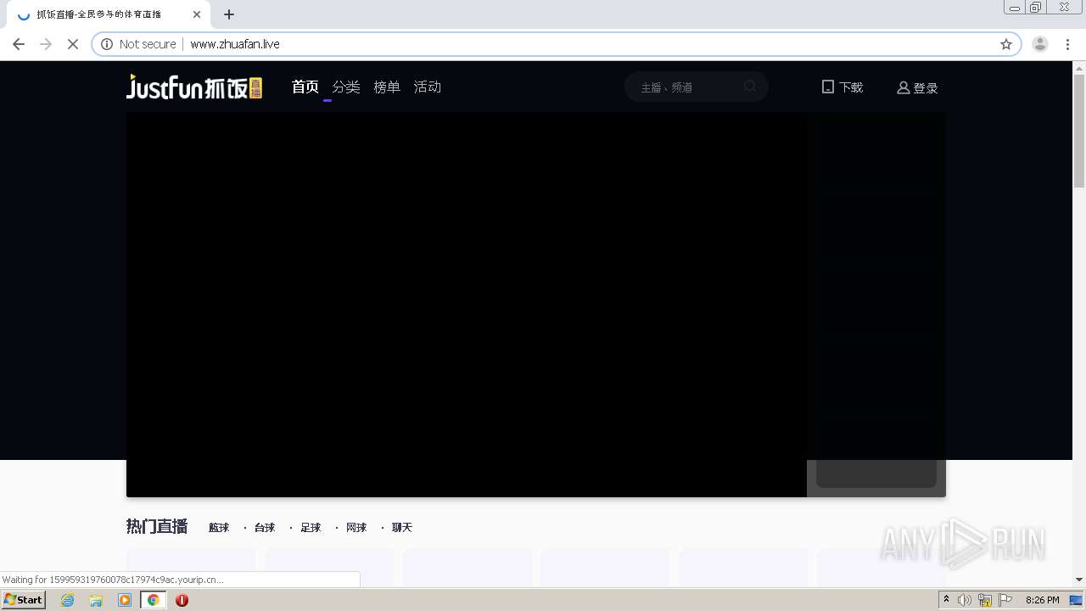Open the Windows Start menu
The height and width of the screenshot is (611, 1086).
(24, 600)
